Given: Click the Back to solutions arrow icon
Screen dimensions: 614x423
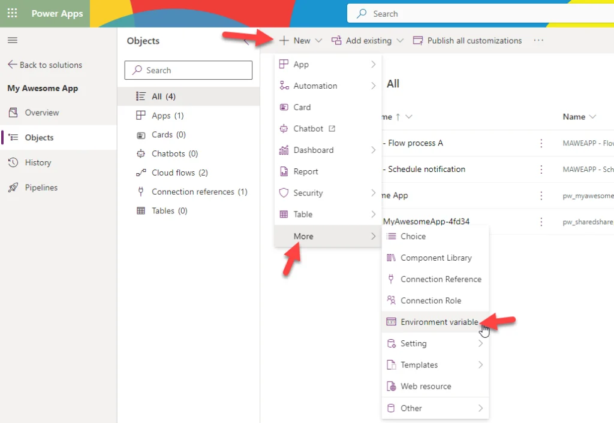Looking at the screenshot, I should click(x=13, y=65).
